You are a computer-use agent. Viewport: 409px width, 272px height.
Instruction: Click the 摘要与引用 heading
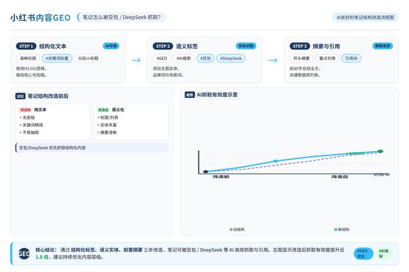point(326,46)
